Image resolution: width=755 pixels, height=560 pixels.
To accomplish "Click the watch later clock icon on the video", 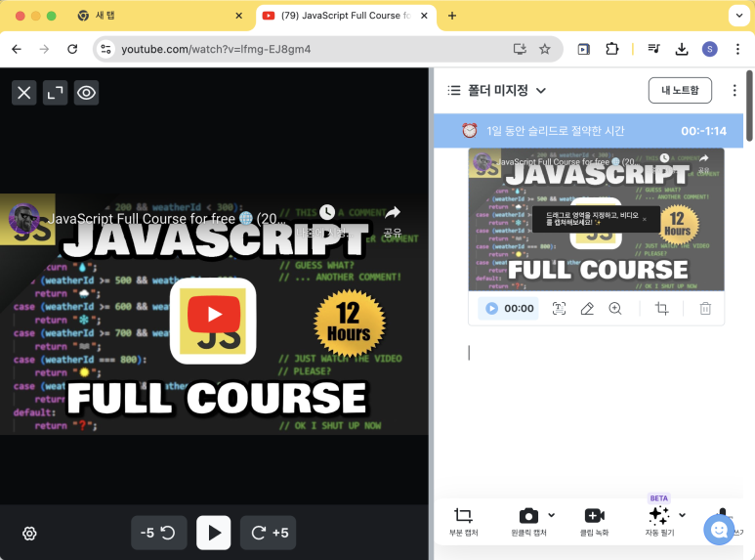I will point(327,211).
